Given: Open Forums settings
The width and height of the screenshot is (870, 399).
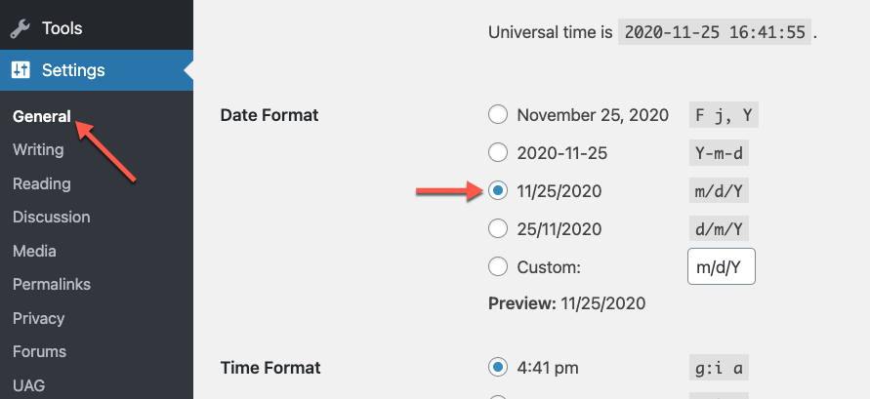Looking at the screenshot, I should click(x=39, y=351).
